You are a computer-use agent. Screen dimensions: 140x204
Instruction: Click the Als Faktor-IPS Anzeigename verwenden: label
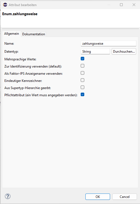click(x=33, y=74)
